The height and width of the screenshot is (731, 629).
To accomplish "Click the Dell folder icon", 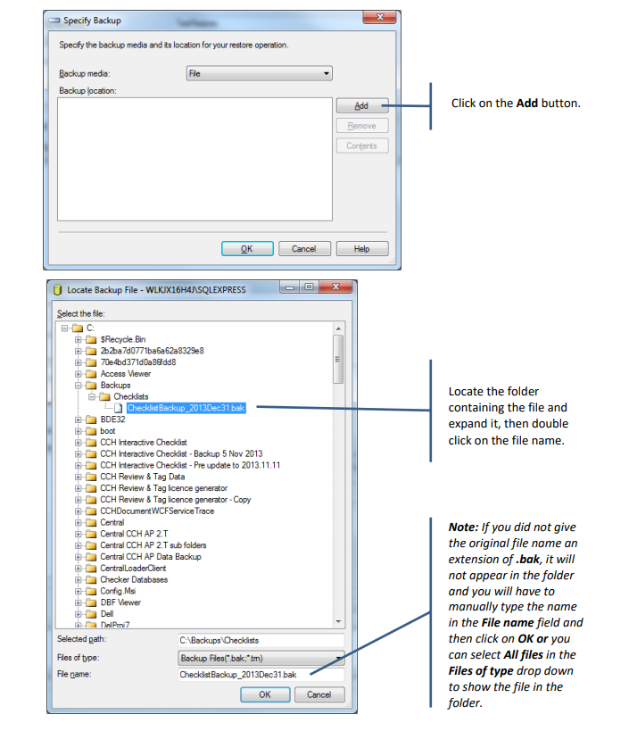I will 91,614.
